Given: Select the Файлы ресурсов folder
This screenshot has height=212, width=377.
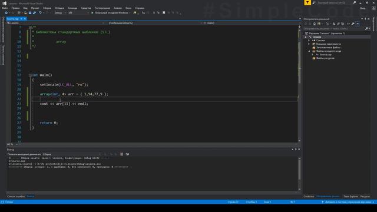Looking at the screenshot, I should coord(325,58).
